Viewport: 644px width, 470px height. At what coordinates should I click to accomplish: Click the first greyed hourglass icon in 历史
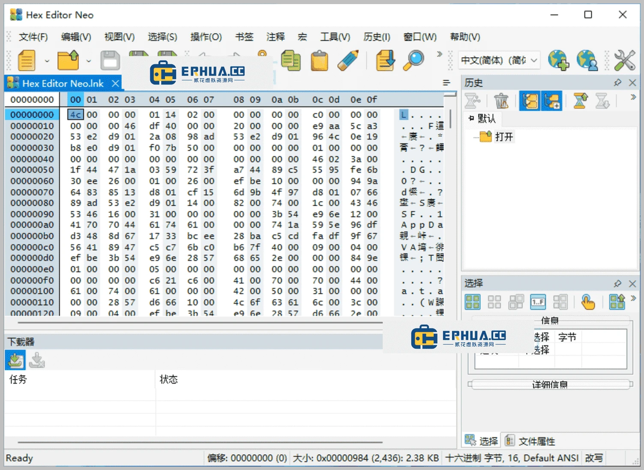pyautogui.click(x=473, y=101)
